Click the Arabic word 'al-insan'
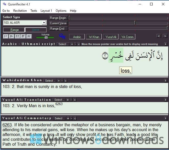Screen dimensions: 169x150 [145, 55]
